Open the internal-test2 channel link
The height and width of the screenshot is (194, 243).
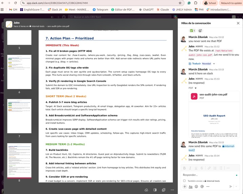tap(228, 148)
